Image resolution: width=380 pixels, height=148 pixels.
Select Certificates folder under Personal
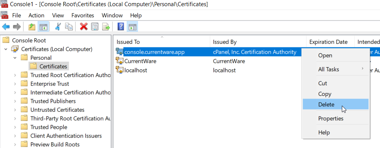pyautogui.click(x=53, y=66)
